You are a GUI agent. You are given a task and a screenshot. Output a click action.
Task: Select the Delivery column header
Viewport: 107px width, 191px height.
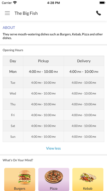click(84, 61)
